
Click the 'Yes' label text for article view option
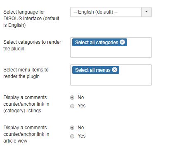[x=81, y=136]
